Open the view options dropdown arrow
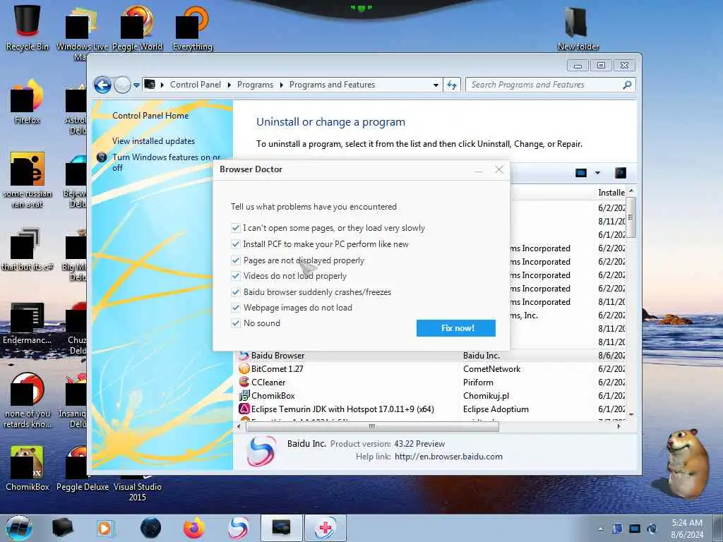Image resolution: width=723 pixels, height=542 pixels. pyautogui.click(x=597, y=173)
